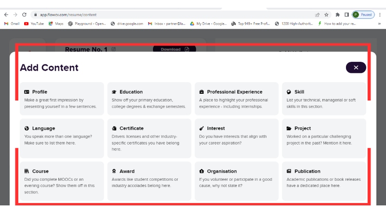
Task: Click the Language globe icon
Action: point(27,129)
